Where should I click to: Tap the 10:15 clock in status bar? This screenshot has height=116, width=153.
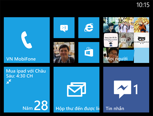pos(143,5)
